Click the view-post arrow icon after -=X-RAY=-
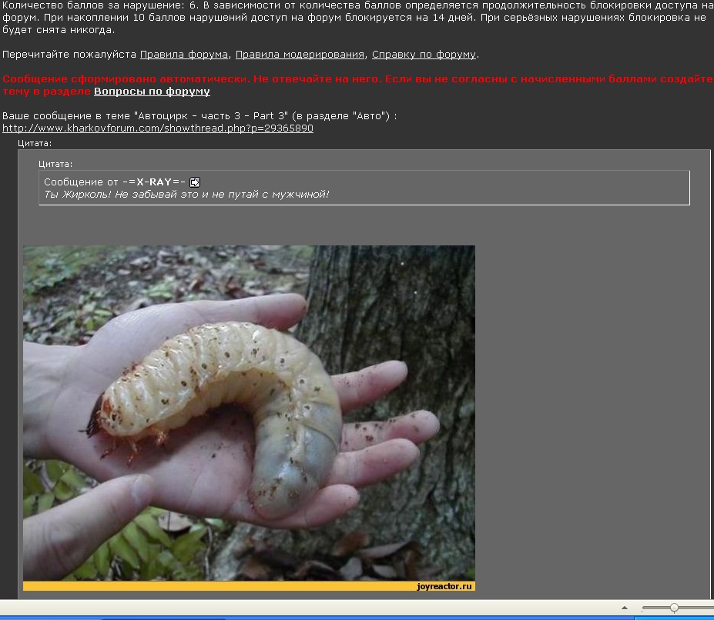The image size is (714, 620). (194, 182)
